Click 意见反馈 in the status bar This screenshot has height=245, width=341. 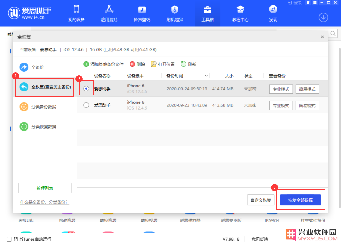pos(260,239)
